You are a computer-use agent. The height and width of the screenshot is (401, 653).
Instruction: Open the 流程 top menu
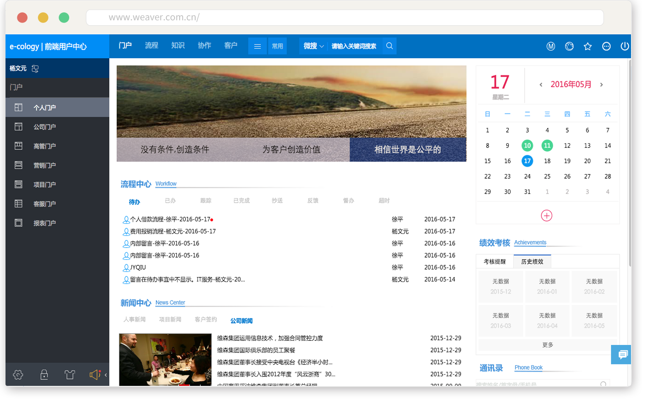coord(151,45)
